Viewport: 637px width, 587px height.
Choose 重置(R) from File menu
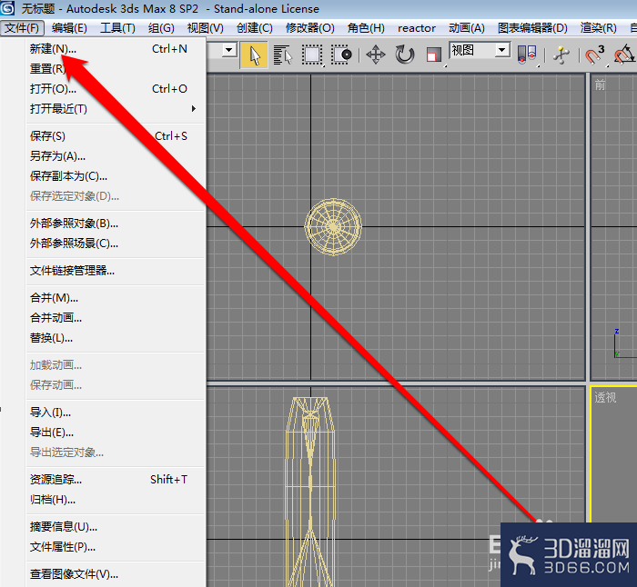(116, 69)
